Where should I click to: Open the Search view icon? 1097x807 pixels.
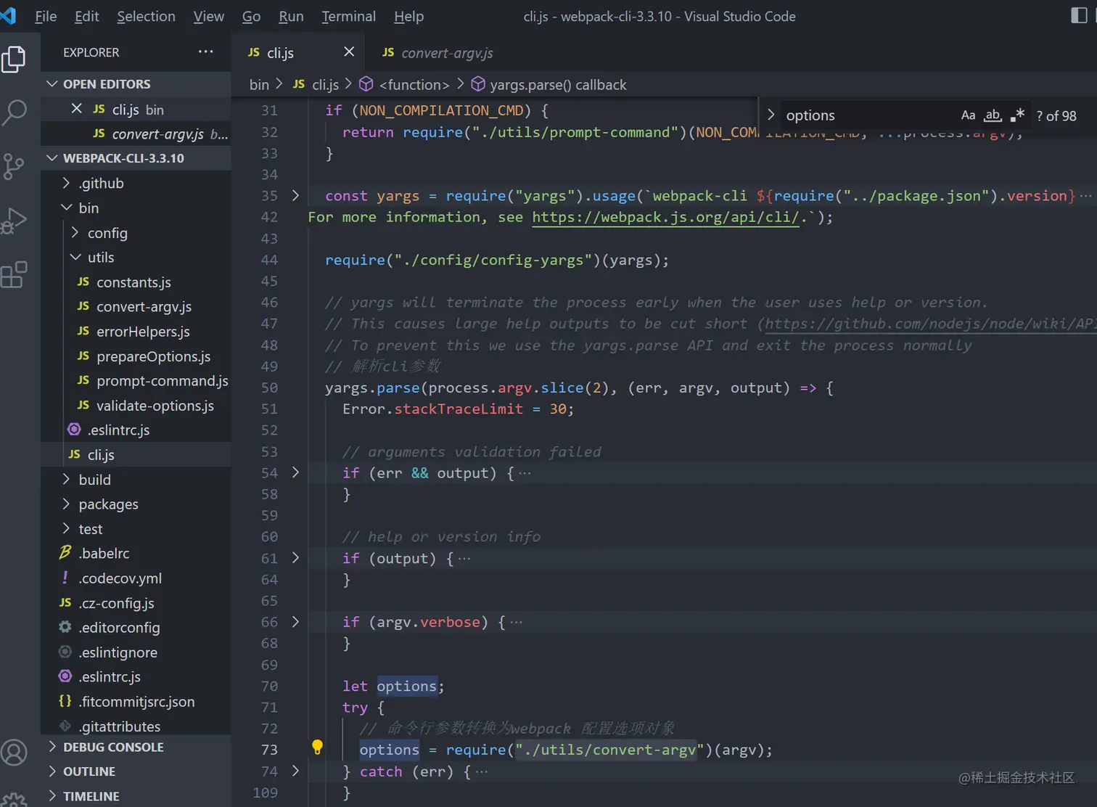[x=15, y=112]
